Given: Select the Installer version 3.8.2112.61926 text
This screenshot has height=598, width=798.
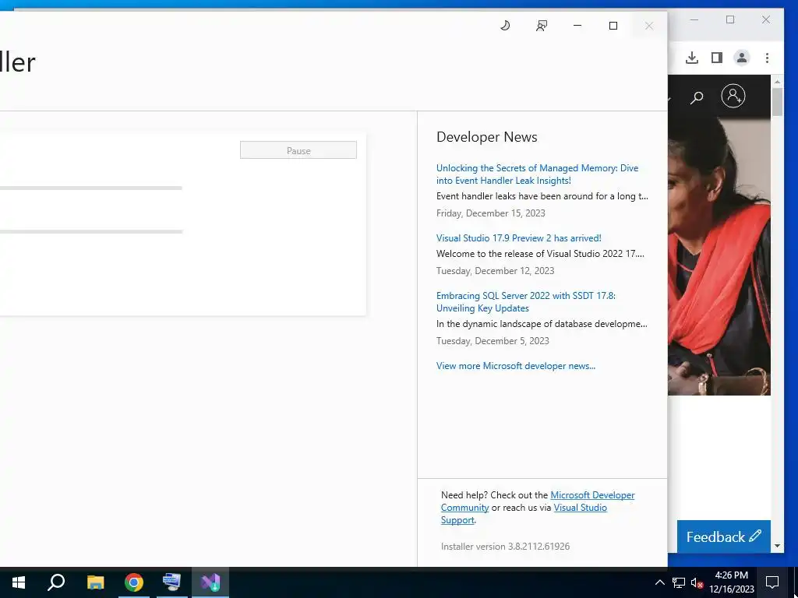Looking at the screenshot, I should click(x=505, y=546).
